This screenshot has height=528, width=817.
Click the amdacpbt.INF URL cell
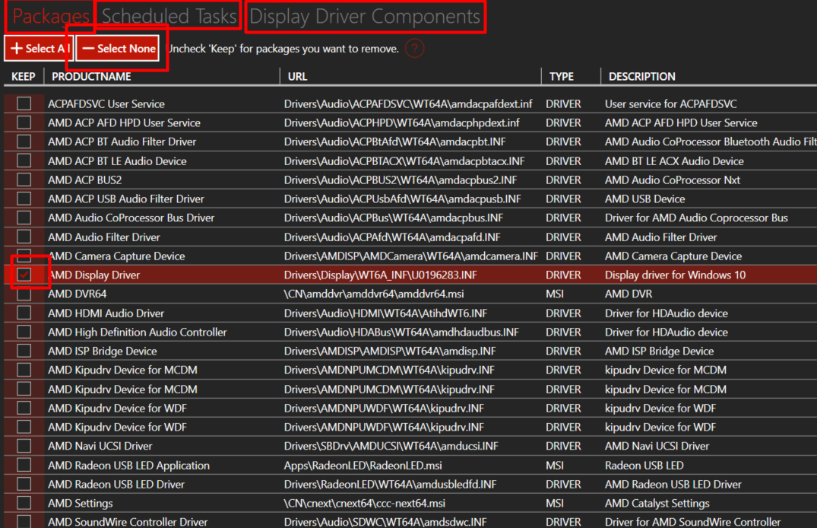(395, 142)
